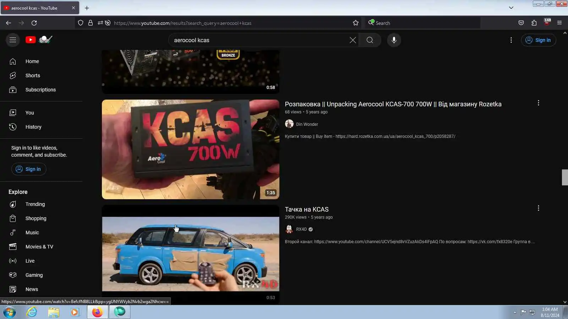This screenshot has height=319, width=568.
Task: Visit the Din Wonder channel name
Action: pyautogui.click(x=307, y=124)
